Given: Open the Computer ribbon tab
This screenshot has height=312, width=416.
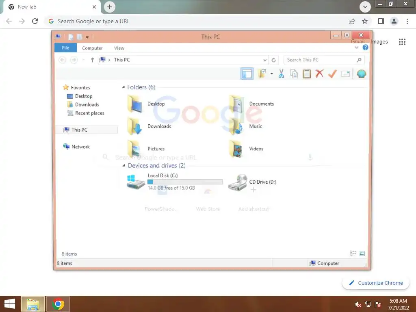Looking at the screenshot, I should click(x=92, y=48).
